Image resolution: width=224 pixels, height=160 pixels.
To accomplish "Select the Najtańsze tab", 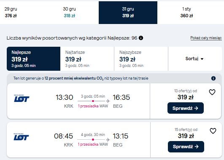I will tap(87, 59).
